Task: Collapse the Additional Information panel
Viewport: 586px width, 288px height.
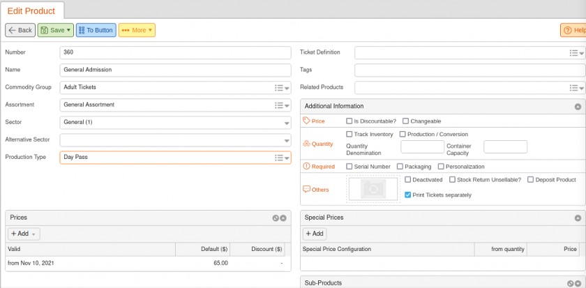Action: pyautogui.click(x=578, y=107)
